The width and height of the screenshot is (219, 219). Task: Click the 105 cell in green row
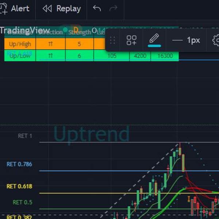112,56
